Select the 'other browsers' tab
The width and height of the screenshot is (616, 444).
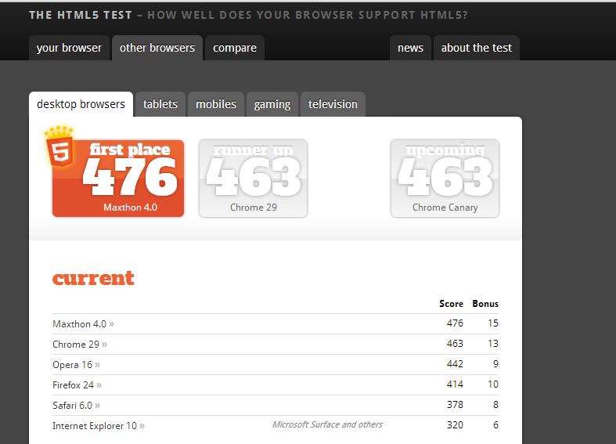(157, 48)
